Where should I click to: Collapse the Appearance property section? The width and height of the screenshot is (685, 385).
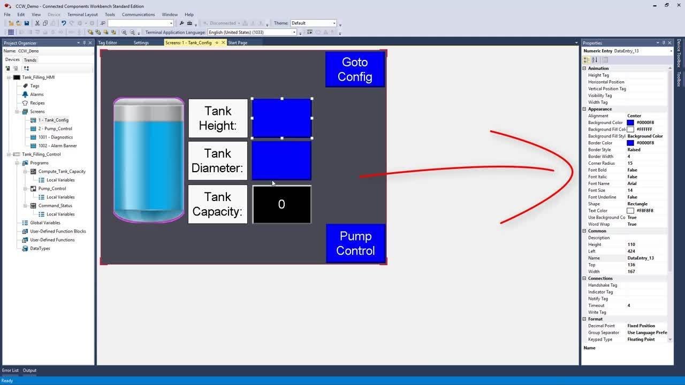(584, 109)
